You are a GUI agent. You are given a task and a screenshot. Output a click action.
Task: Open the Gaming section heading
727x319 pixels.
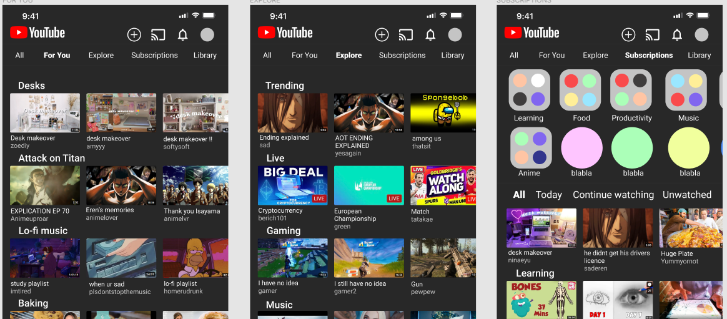(284, 230)
